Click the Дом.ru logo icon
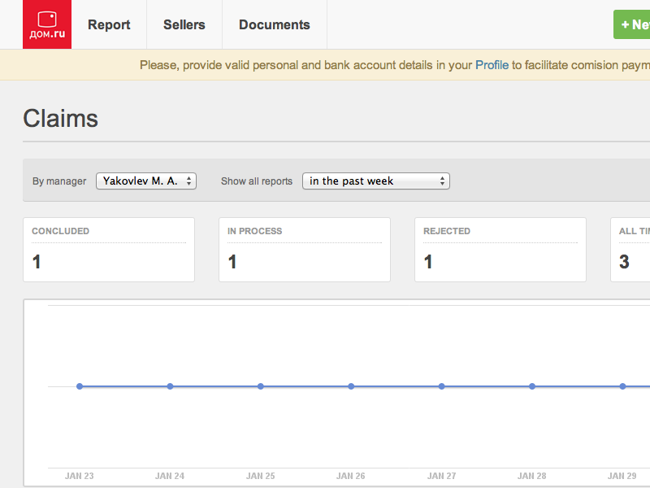Screen dimensions: 650x488 (47, 24)
